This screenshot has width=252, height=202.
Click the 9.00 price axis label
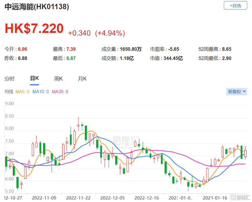(x=9, y=103)
